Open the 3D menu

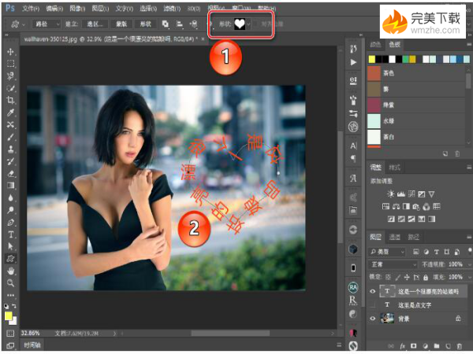[x=194, y=9]
